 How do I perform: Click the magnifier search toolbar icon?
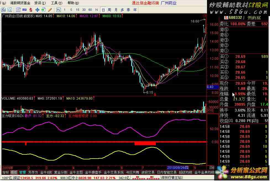click(10, 10)
